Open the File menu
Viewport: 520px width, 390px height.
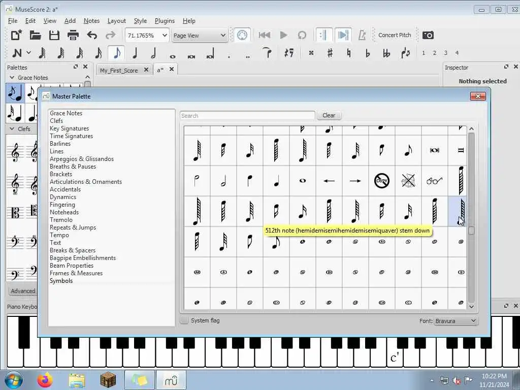(13, 20)
